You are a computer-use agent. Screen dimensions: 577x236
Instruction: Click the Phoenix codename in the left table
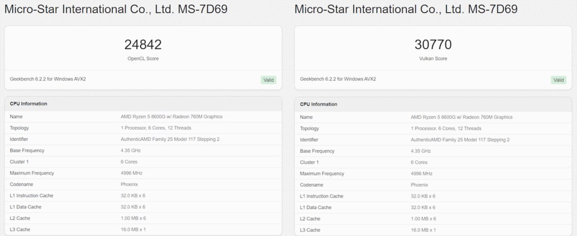coord(129,184)
